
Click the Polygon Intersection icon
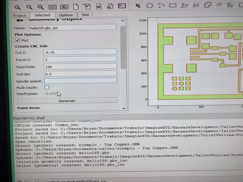point(219,5)
